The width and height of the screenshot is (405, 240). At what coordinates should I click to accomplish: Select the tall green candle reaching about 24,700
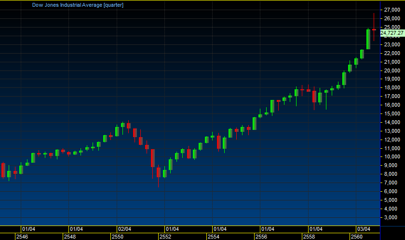point(368,39)
